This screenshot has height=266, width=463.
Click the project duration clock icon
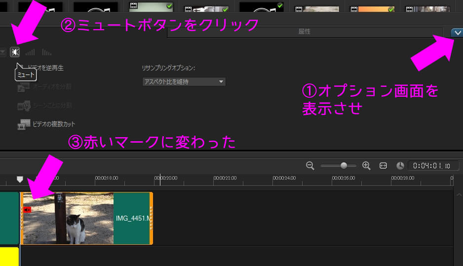[x=400, y=166]
